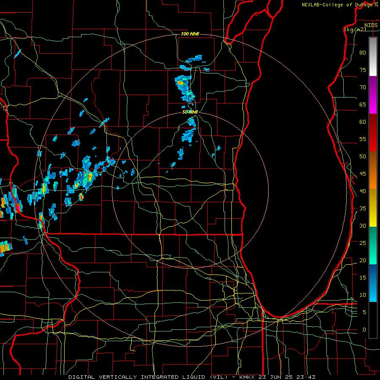Screen dimensions: 380x380
Task: Click the "50 NMI" range ring label
Action: pos(190,112)
